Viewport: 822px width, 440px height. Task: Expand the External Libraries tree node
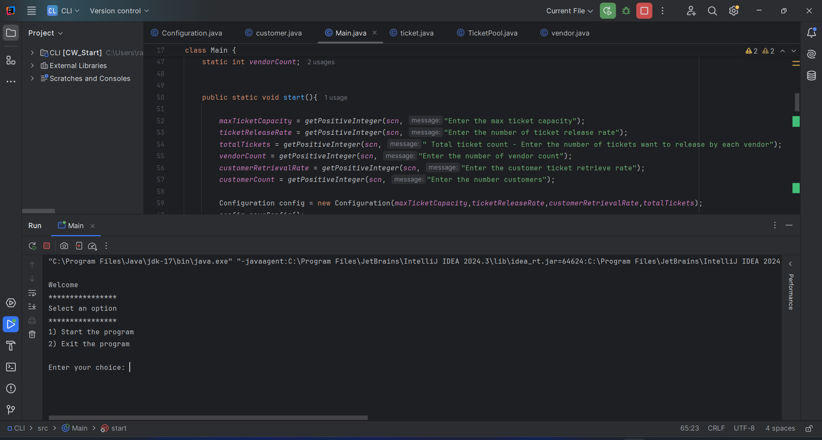coord(32,65)
